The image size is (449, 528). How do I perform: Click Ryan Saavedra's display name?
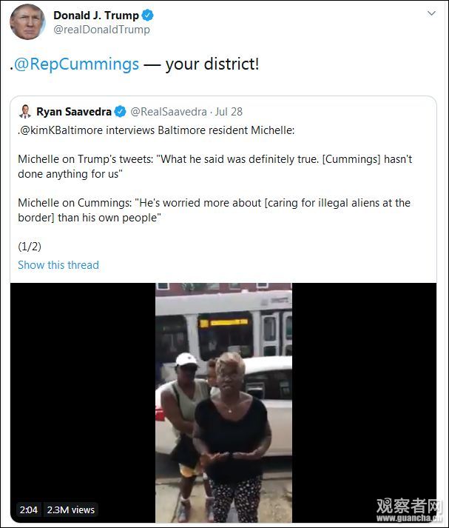click(x=74, y=112)
